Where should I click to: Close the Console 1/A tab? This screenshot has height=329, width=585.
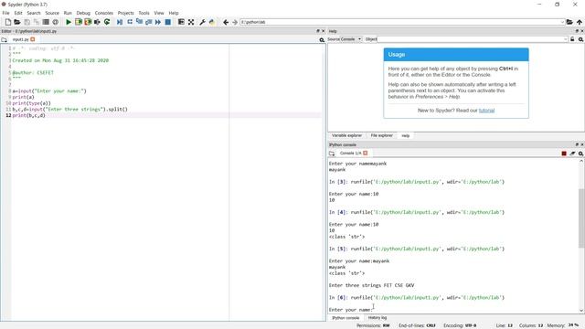(x=366, y=154)
